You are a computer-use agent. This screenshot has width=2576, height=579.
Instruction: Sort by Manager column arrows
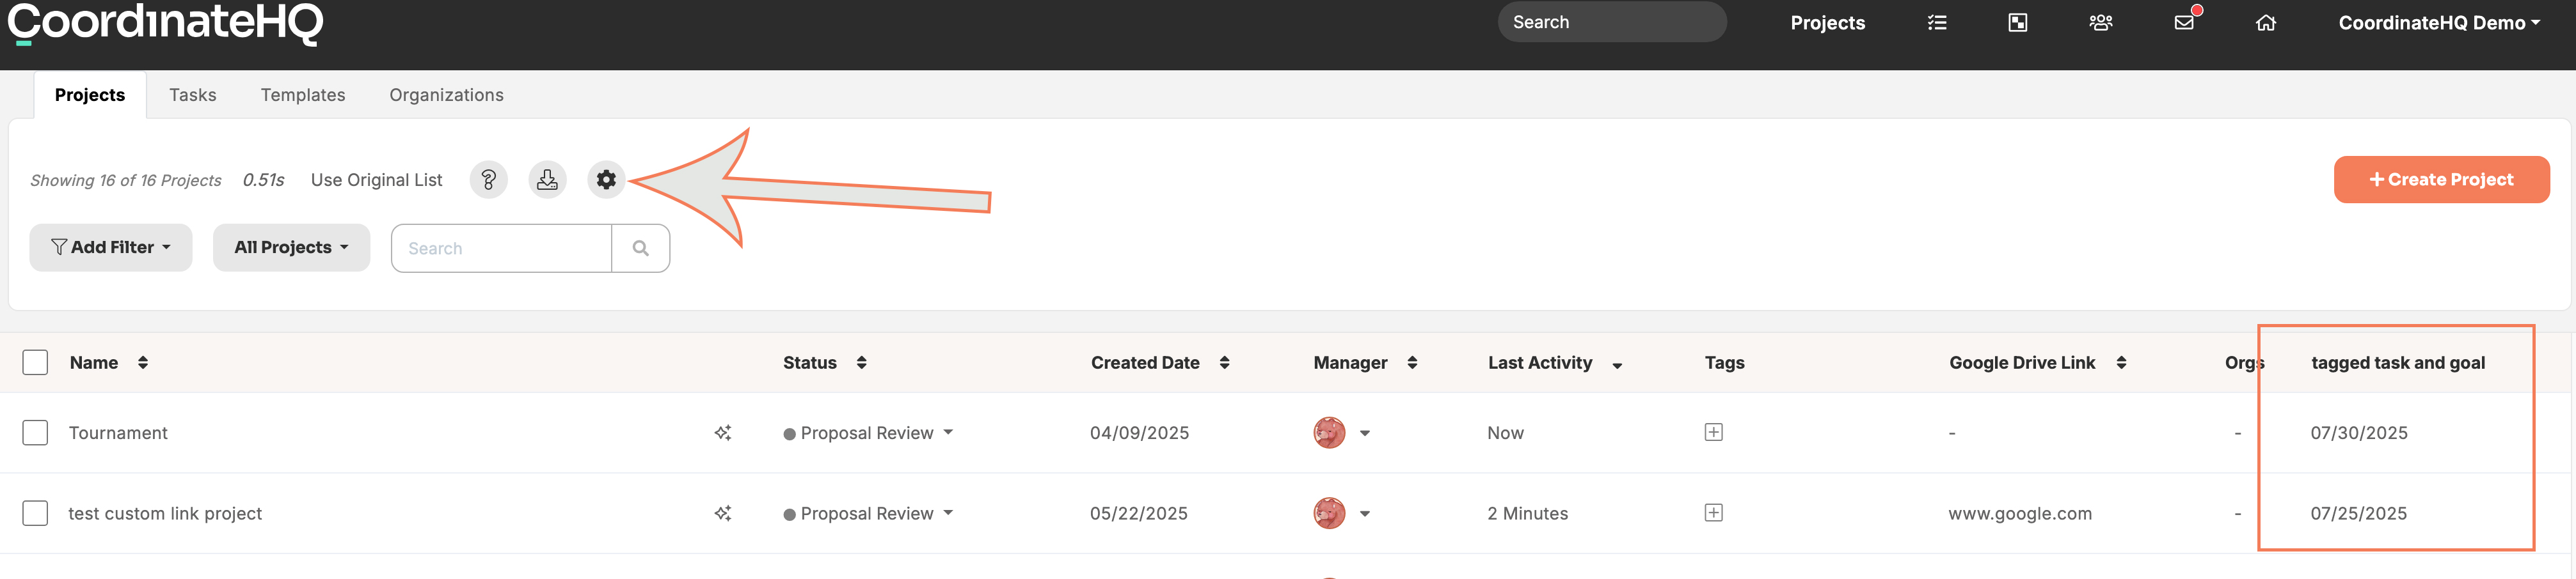pyautogui.click(x=1412, y=362)
